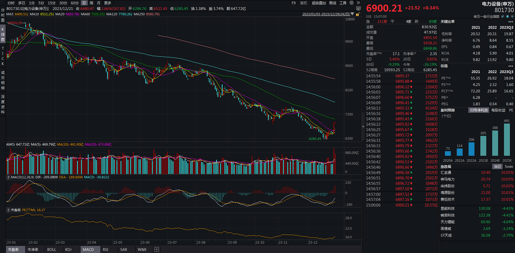Open the 复权 adjustment option
Screen dimensions: 515x253
[304, 3]
